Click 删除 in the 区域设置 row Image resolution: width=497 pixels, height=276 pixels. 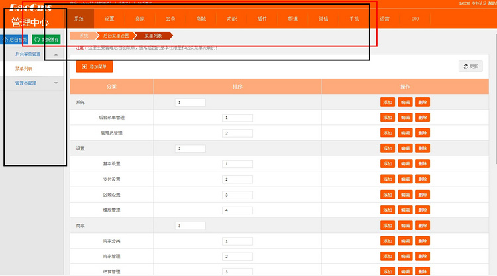[423, 195]
